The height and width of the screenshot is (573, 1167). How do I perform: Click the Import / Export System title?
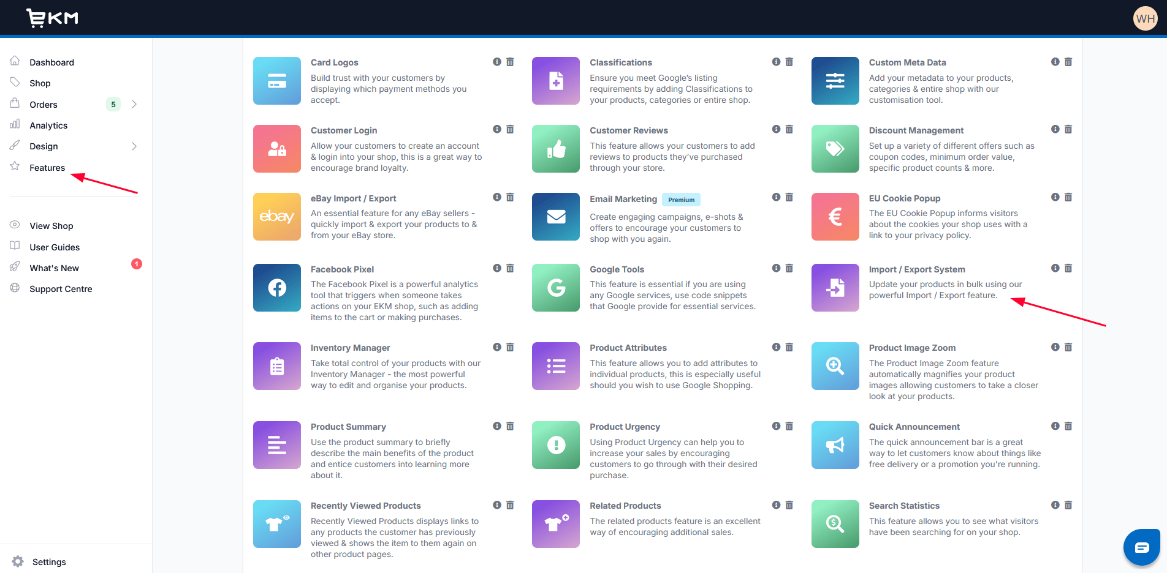click(917, 269)
